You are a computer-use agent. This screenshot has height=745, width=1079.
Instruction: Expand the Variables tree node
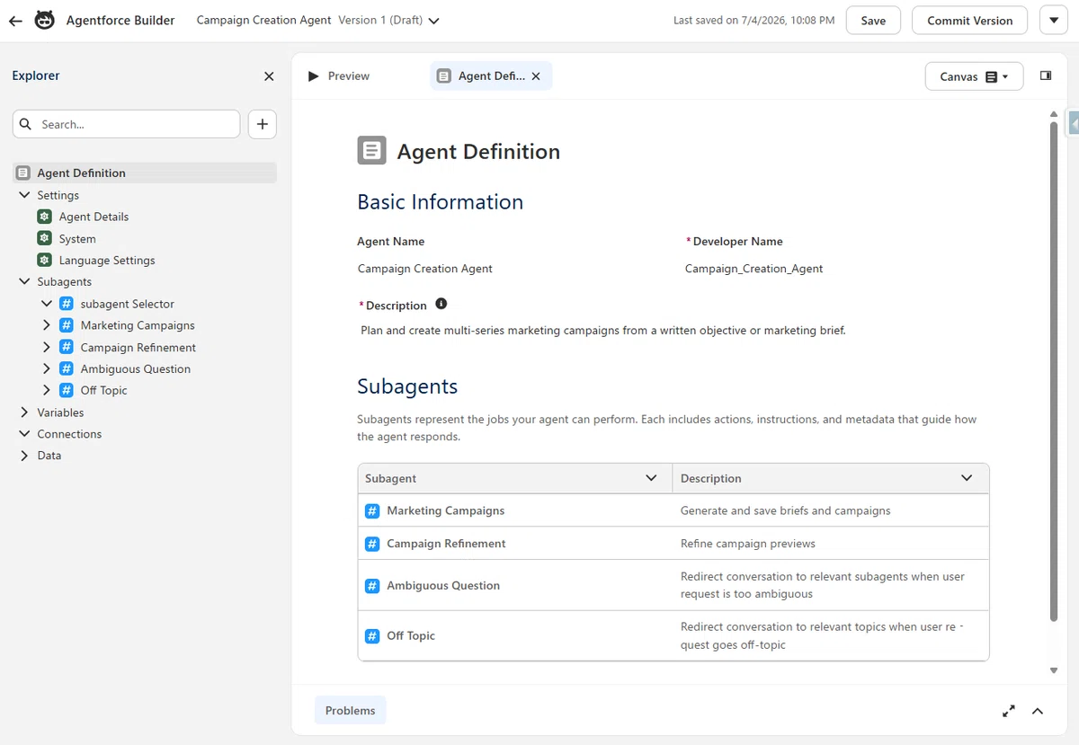click(x=24, y=412)
